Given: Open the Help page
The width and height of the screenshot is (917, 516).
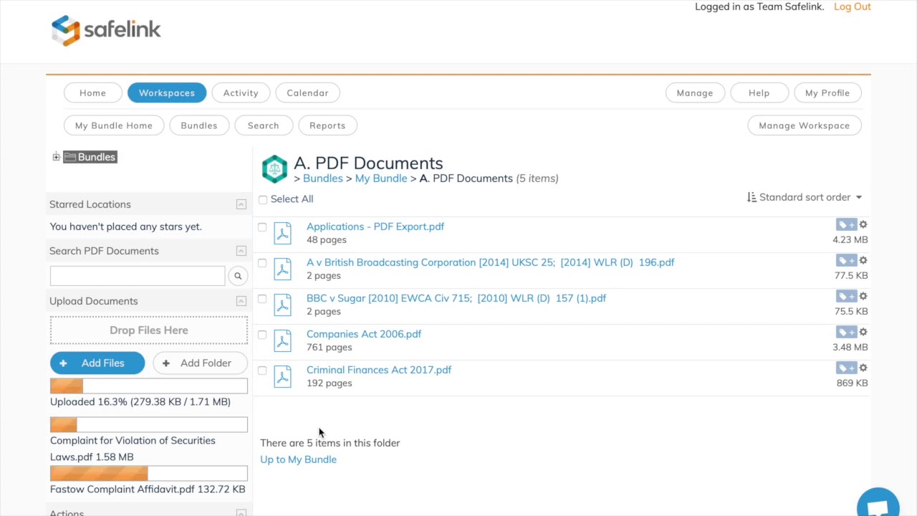Looking at the screenshot, I should [759, 93].
